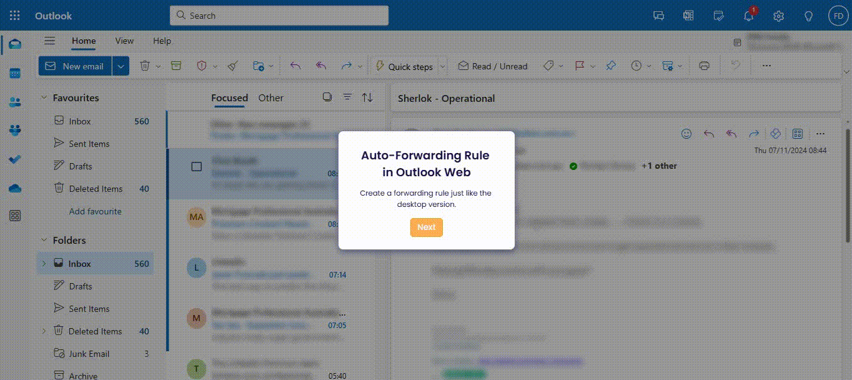This screenshot has height=380, width=852.
Task: Switch to the Home ribbon tab
Action: (x=84, y=41)
